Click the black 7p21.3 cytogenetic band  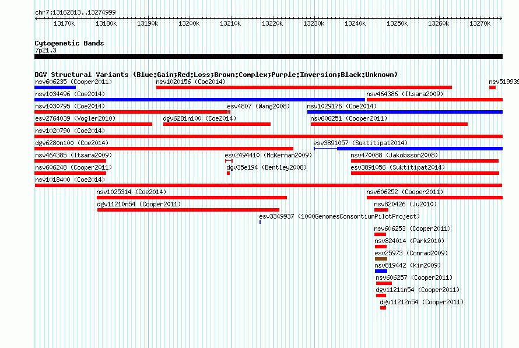pyautogui.click(x=268, y=57)
